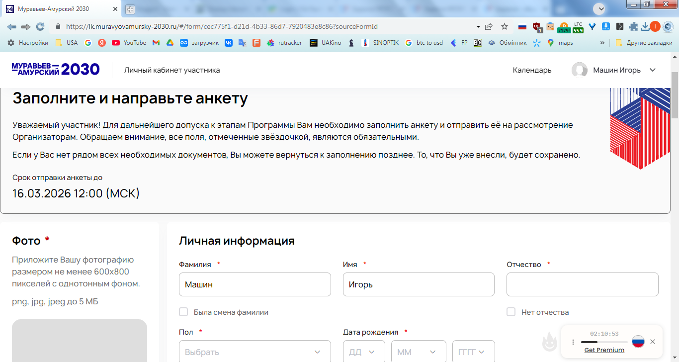
Task: Open the 'Пол' Выбрать dropdown
Action: click(255, 352)
